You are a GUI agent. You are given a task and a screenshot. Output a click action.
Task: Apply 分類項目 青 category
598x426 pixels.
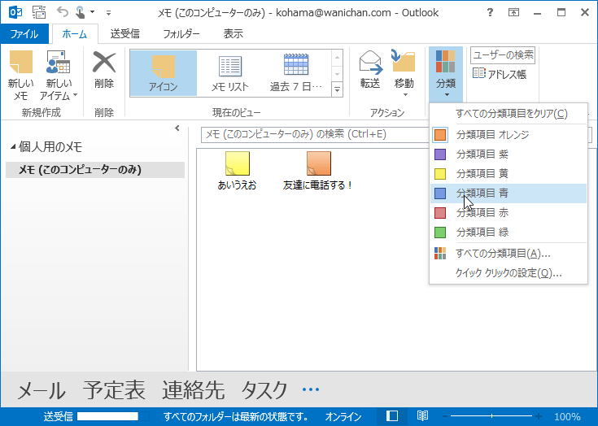pos(509,193)
